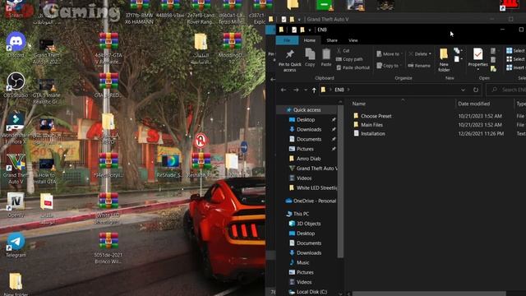Select the ReShade installer desktop icon
The image size is (526, 296).
tap(170, 166)
